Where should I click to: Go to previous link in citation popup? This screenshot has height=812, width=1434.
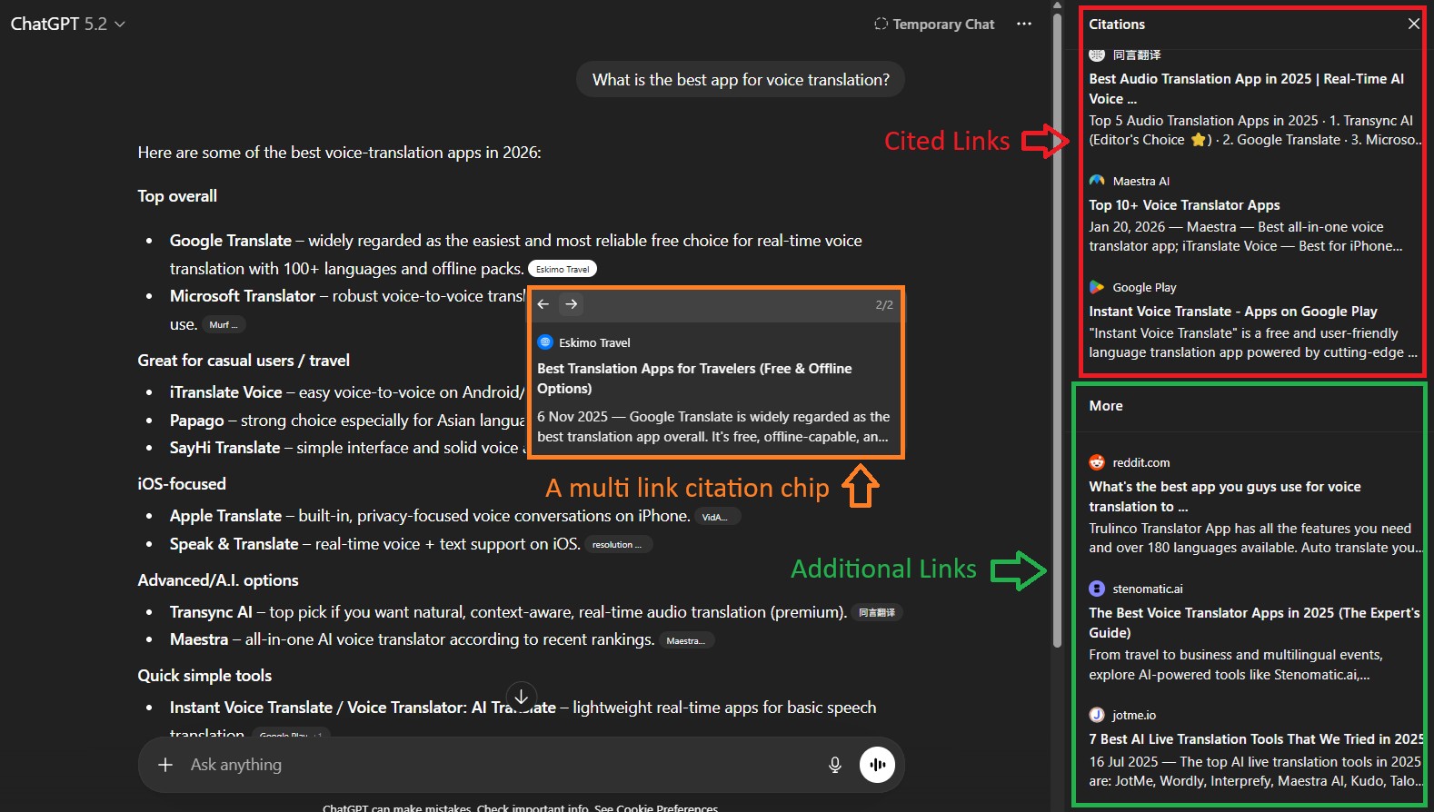(x=543, y=304)
